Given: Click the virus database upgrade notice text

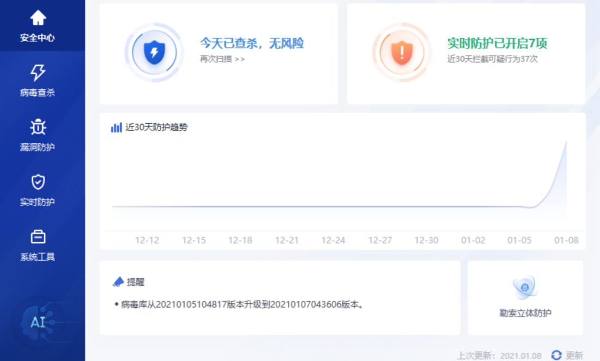Looking at the screenshot, I should click(242, 304).
